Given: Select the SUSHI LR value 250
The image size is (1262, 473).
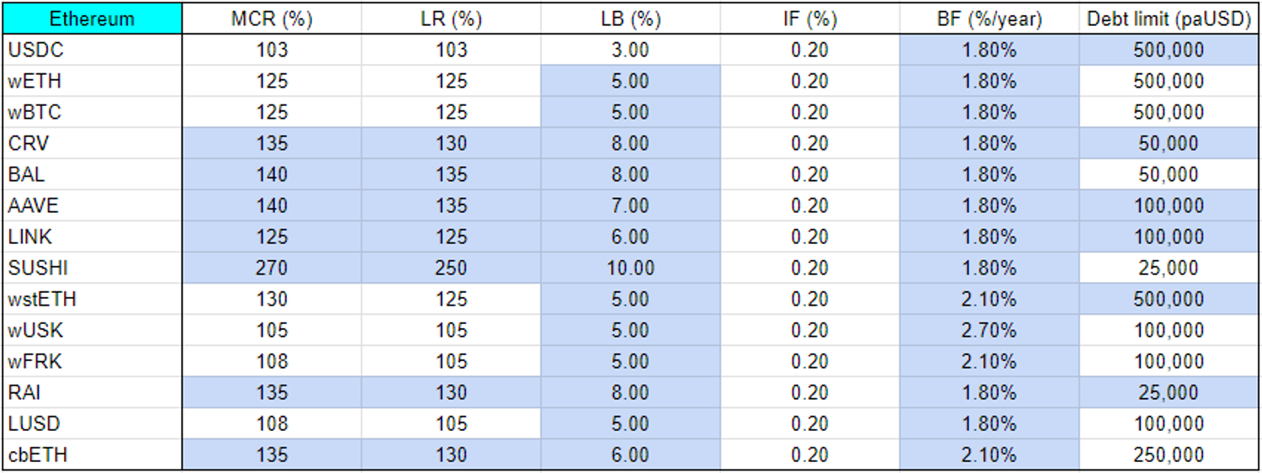Looking at the screenshot, I should click(x=451, y=268).
